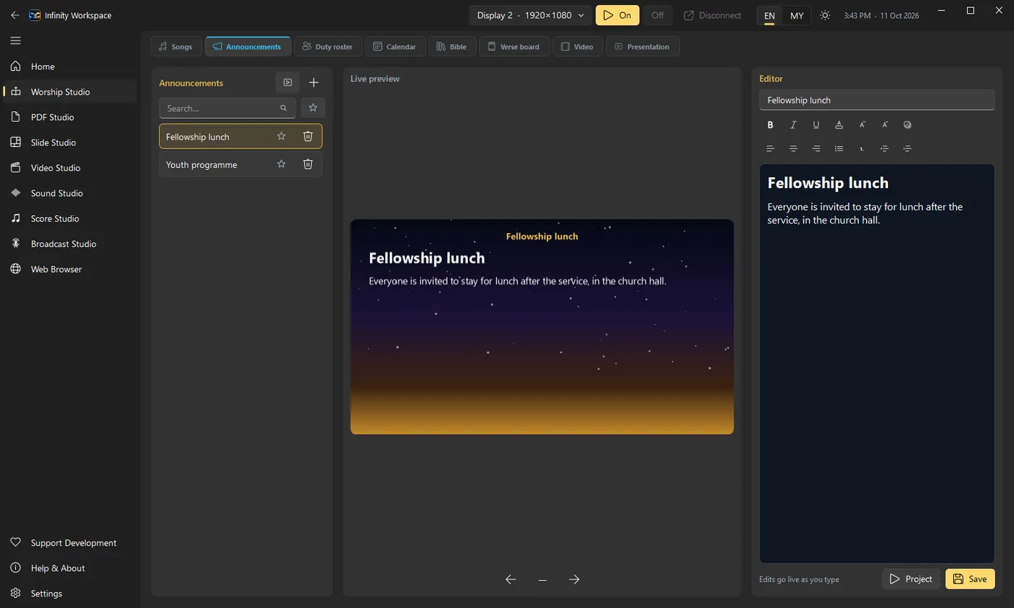This screenshot has height=608, width=1014.
Task: Click the Project button in the editor
Action: click(911, 579)
